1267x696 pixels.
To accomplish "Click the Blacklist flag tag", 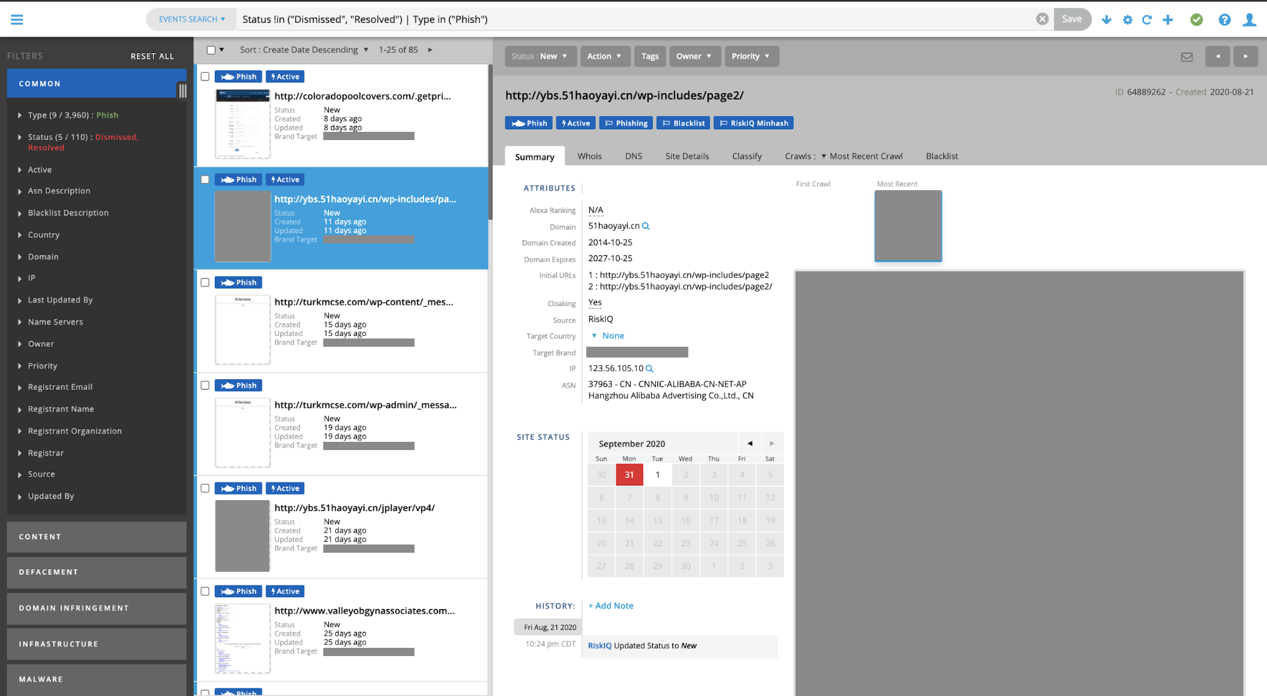I will 683,123.
